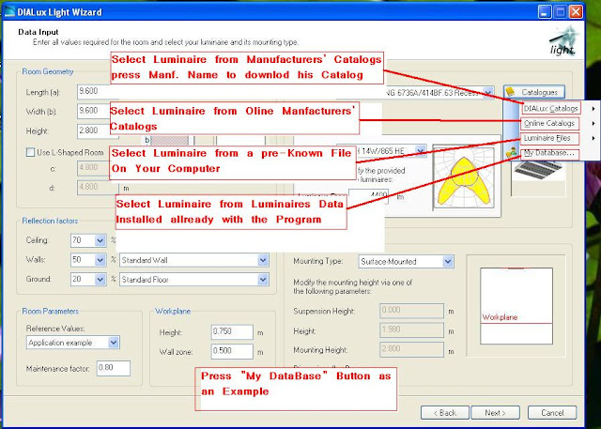The width and height of the screenshot is (601, 429).
Task: Click the Maintenance factor input field
Action: 114,368
